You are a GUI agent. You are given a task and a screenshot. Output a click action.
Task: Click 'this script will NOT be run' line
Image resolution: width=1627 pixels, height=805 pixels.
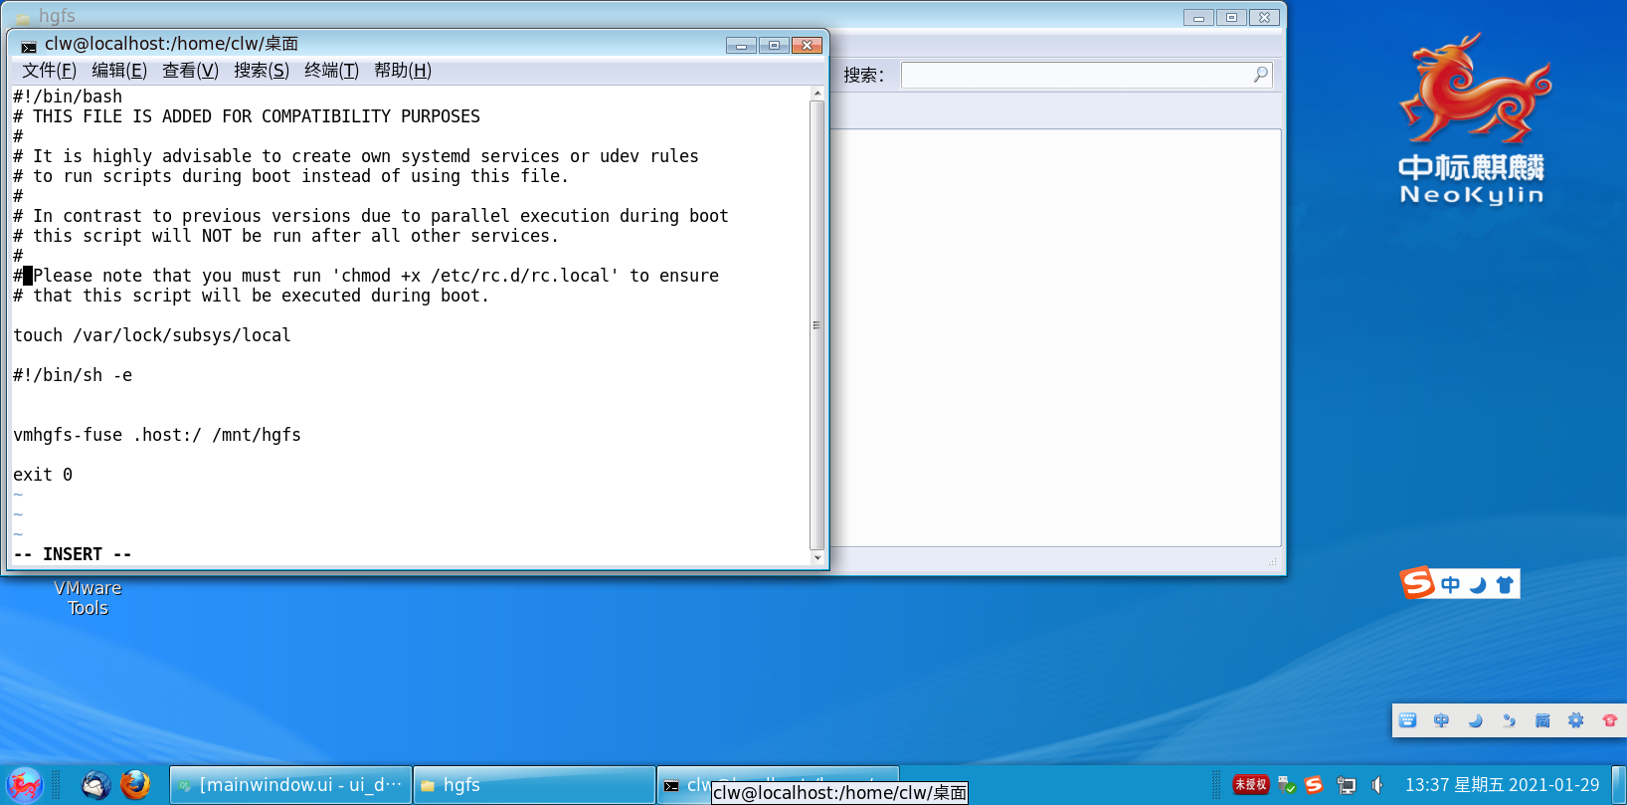286,236
